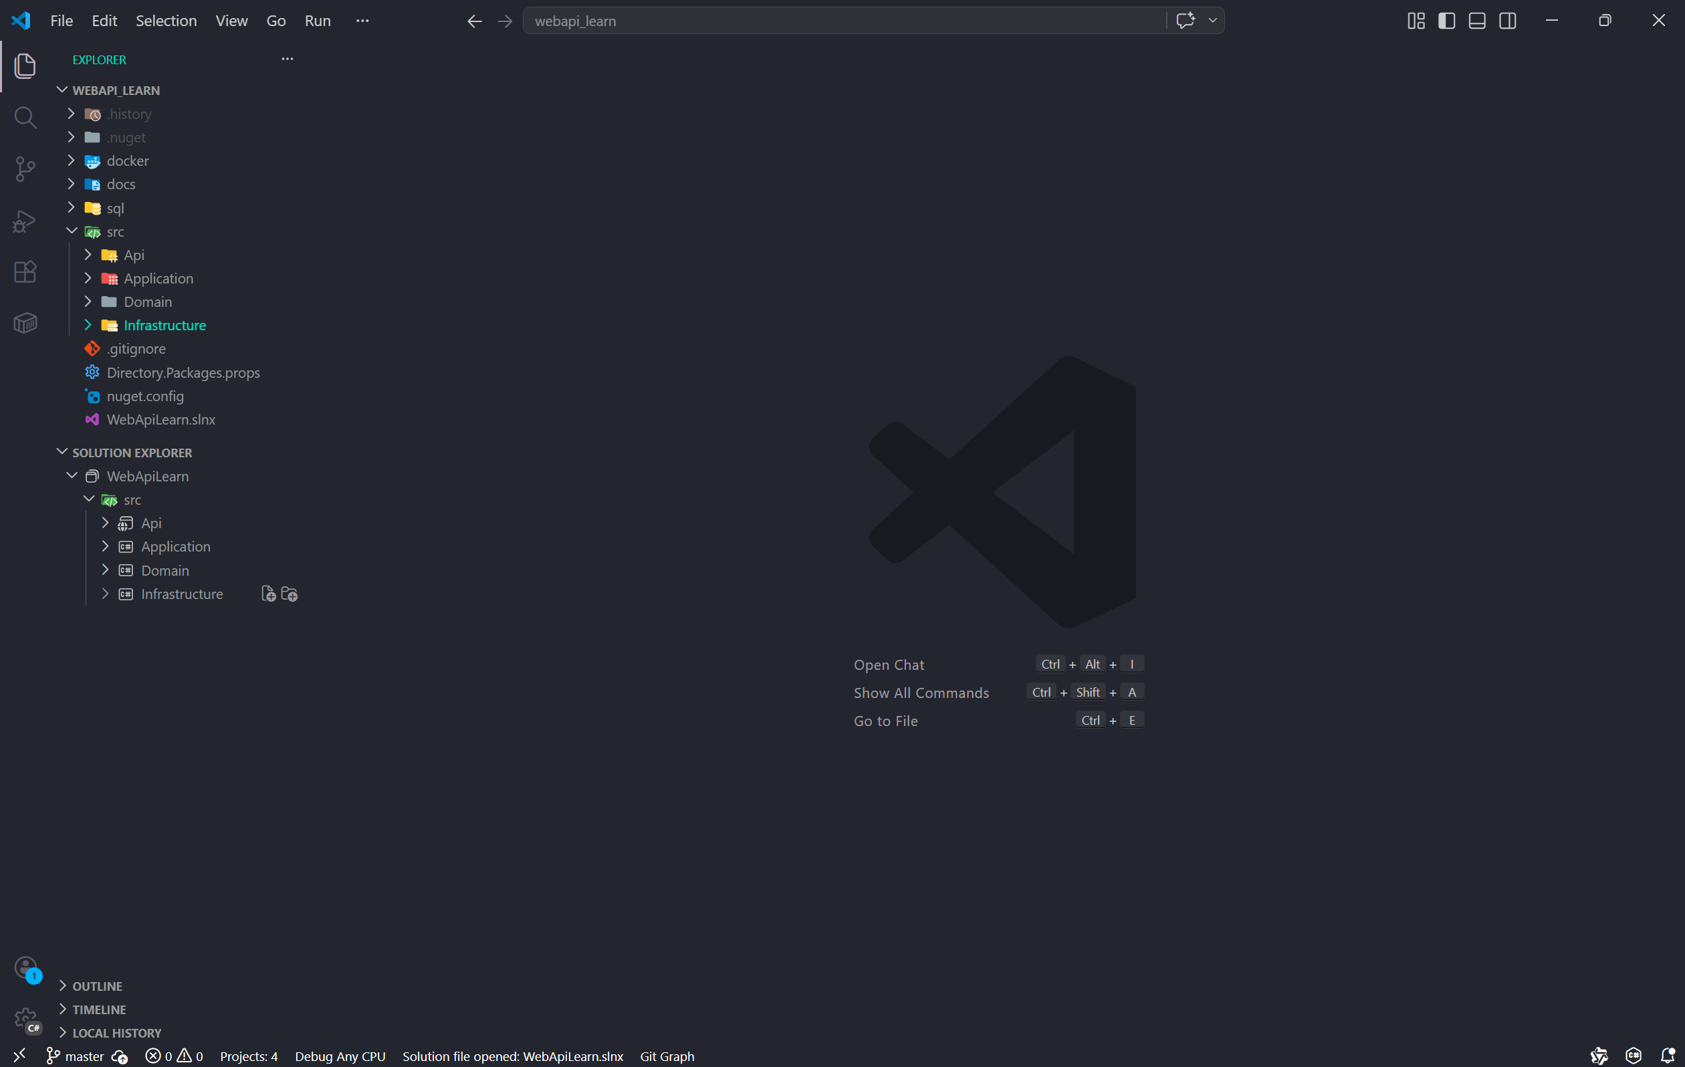Go forward using the title bar right arrow
Screen dimensions: 1685x1067
(x=505, y=21)
